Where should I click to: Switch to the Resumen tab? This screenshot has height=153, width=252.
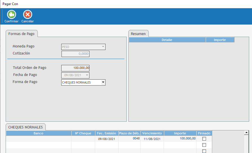(138, 34)
